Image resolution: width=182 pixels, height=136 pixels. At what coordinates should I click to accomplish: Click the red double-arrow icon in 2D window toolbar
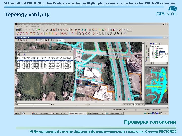[32, 40]
